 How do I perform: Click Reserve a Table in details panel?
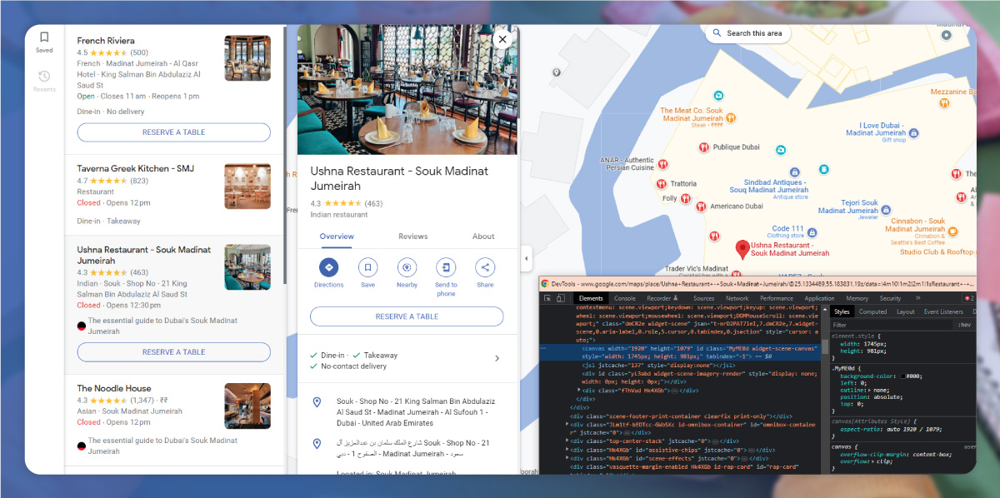click(x=407, y=316)
